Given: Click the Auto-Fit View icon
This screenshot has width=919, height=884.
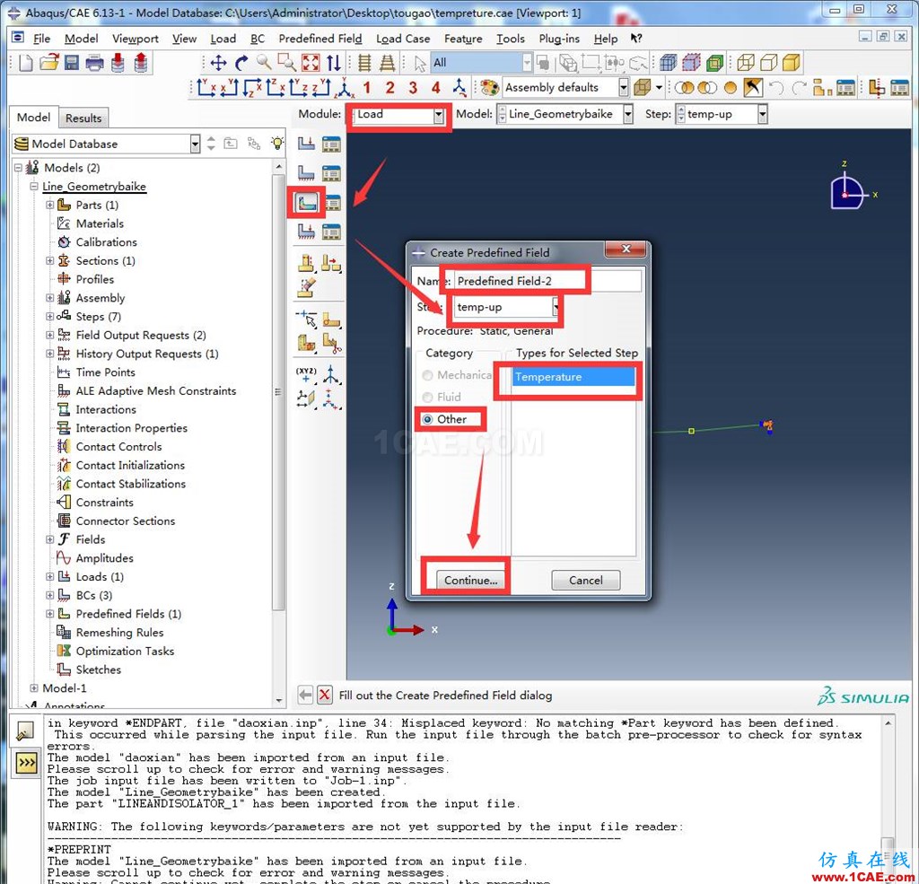Looking at the screenshot, I should point(310,63).
